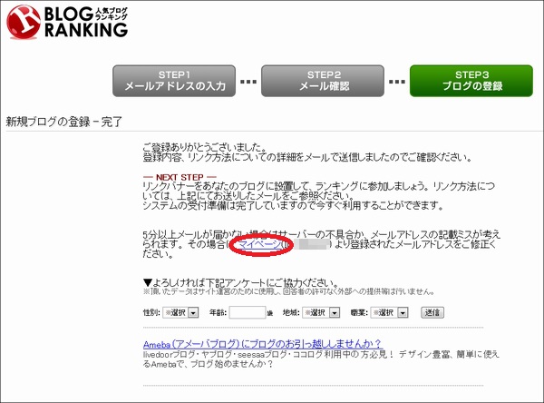
Task: Click the STEP3 ブログの登録 step box
Action: tap(471, 81)
